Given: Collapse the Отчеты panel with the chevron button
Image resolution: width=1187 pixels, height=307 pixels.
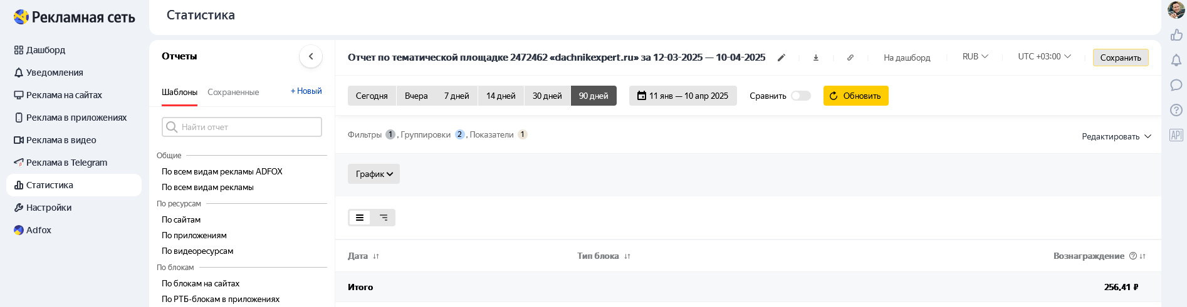Looking at the screenshot, I should point(311,56).
